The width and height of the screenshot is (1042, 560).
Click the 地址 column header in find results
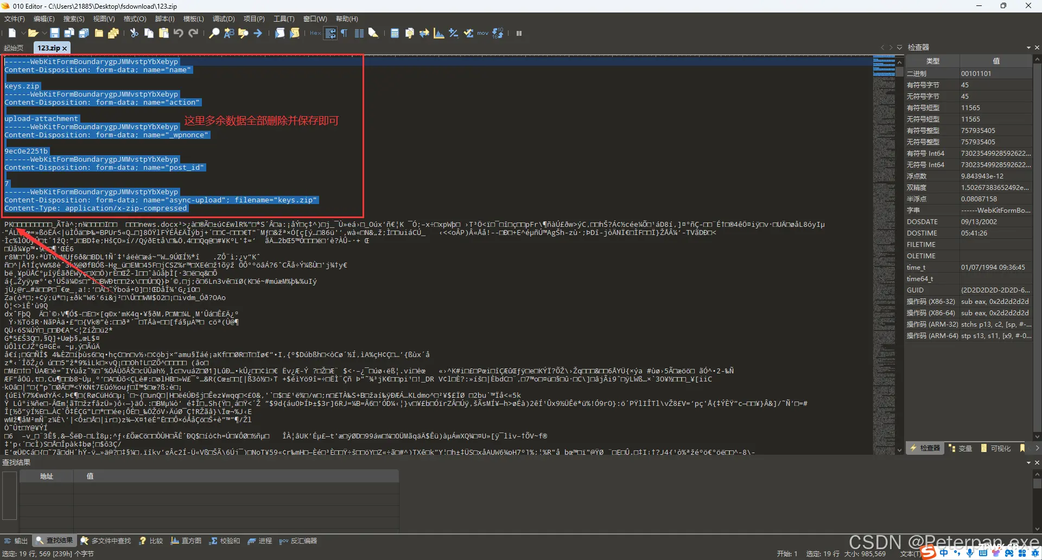click(47, 476)
